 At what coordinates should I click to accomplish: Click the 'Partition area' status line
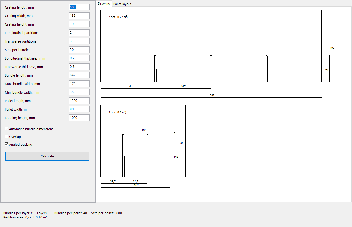coord(25,217)
